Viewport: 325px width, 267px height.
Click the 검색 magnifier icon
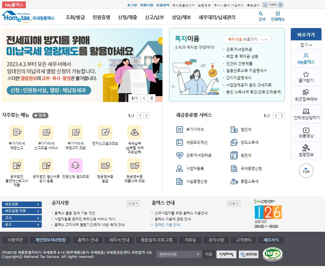pos(260,14)
